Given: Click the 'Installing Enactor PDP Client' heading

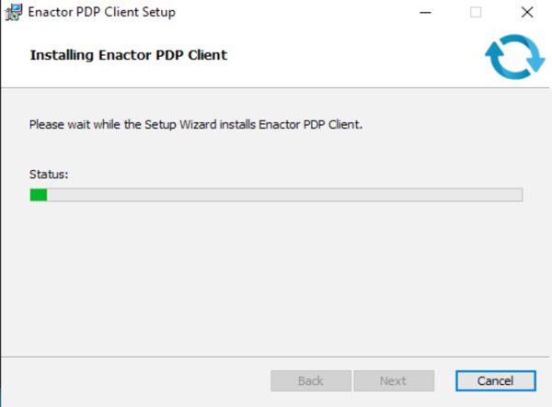Looking at the screenshot, I should [x=128, y=55].
